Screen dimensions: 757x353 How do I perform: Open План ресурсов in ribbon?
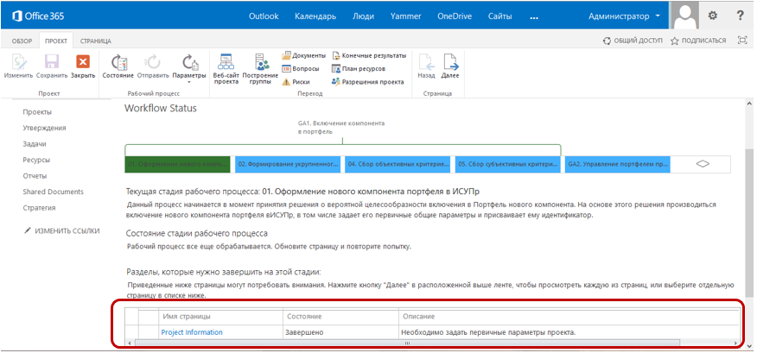(x=359, y=69)
